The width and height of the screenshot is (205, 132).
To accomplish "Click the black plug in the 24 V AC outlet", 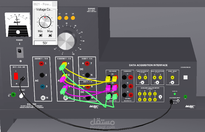I will pos(22,79).
